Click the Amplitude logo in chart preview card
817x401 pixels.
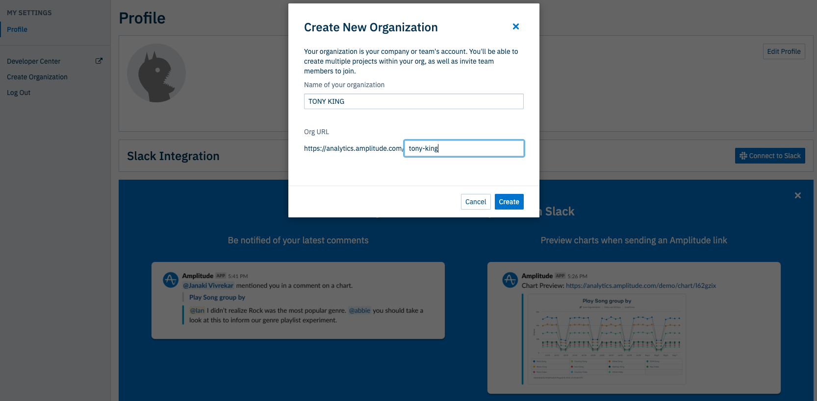coord(510,280)
